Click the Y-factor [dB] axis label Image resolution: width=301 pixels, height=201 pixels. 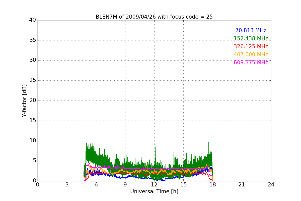click(24, 100)
